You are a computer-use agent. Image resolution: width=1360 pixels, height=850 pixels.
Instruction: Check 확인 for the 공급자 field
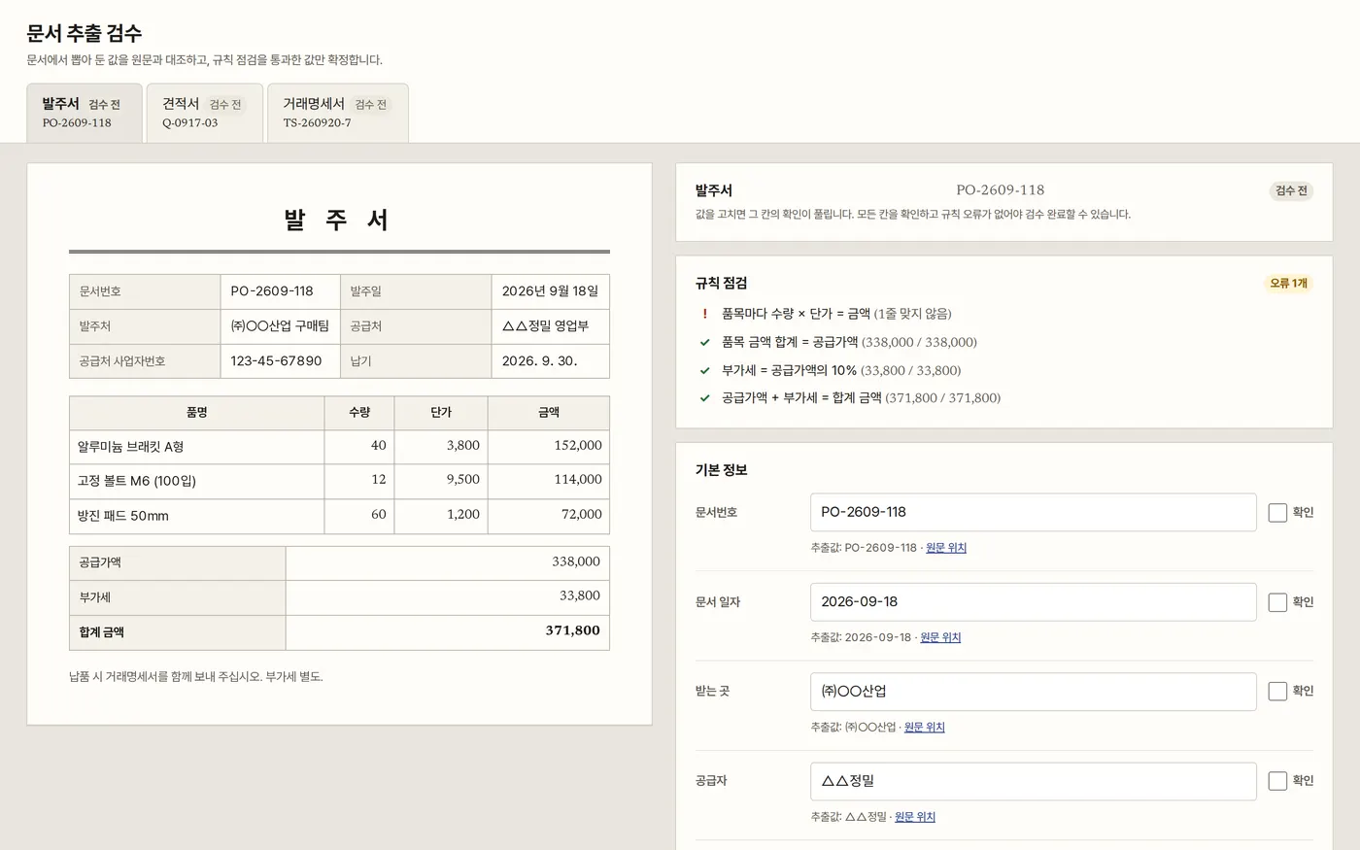coord(1277,781)
